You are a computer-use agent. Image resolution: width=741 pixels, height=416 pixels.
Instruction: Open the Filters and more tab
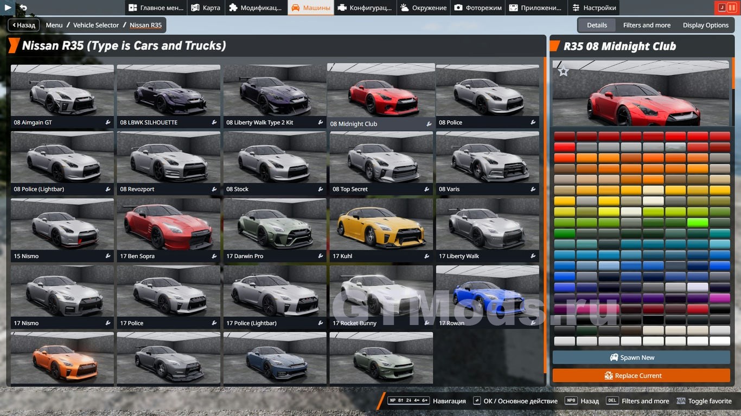(x=647, y=25)
